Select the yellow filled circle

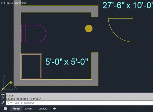[89, 28]
